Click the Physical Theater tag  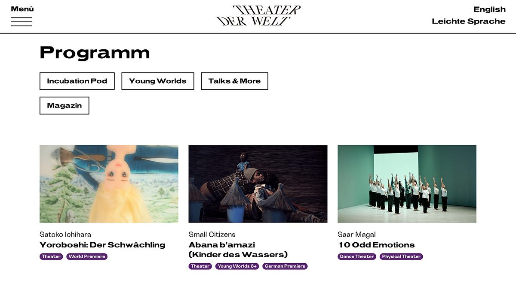(401, 256)
